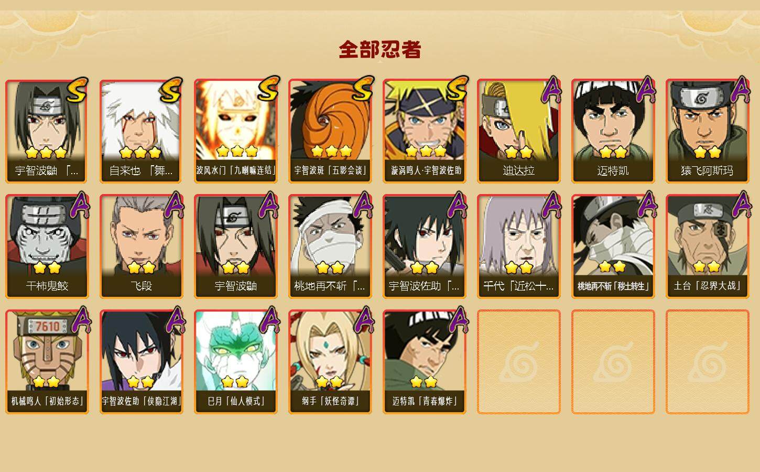The width and height of the screenshot is (760, 472).
Task: Click the first empty ninja slot
Action: [518, 362]
